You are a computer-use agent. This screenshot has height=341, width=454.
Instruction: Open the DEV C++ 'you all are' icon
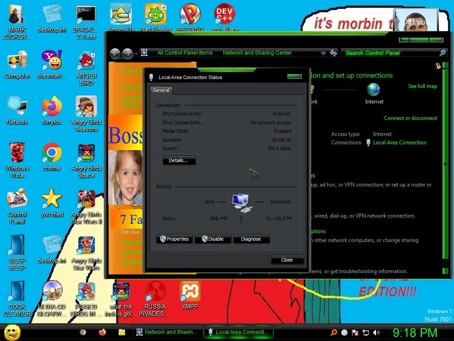225,17
